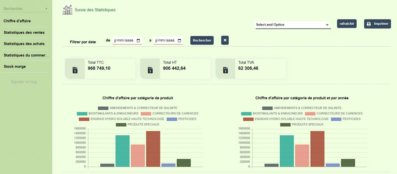The height and width of the screenshot is (174, 397).
Task: Click the ENGRAIS HYDRO SOLUBLE swatch in right chart
Action: point(248,119)
